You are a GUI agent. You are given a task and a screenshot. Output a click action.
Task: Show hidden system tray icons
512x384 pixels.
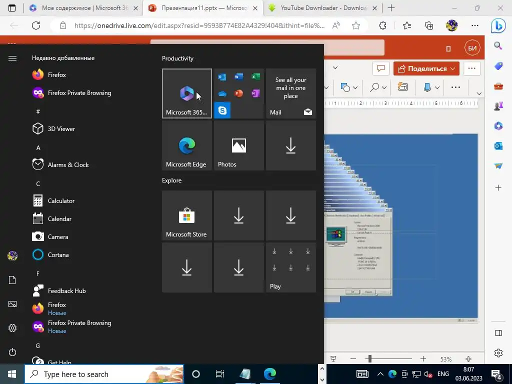[x=380, y=374]
